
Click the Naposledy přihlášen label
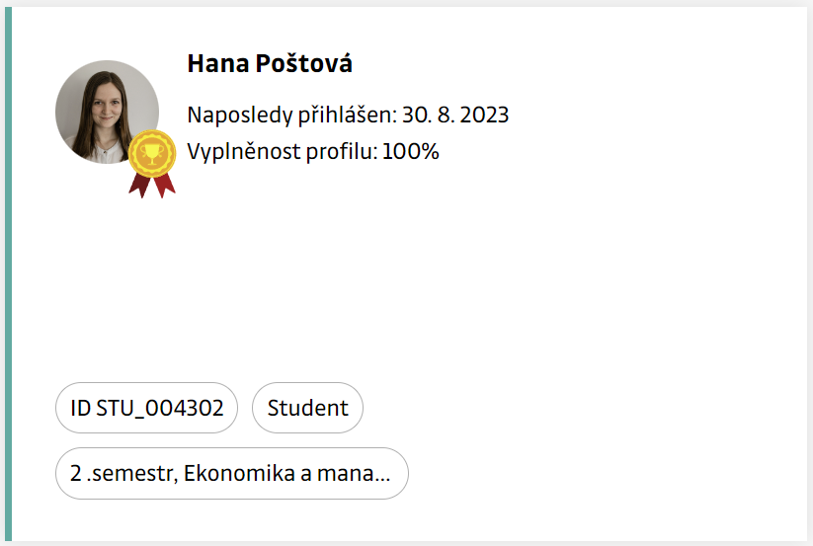click(x=290, y=116)
